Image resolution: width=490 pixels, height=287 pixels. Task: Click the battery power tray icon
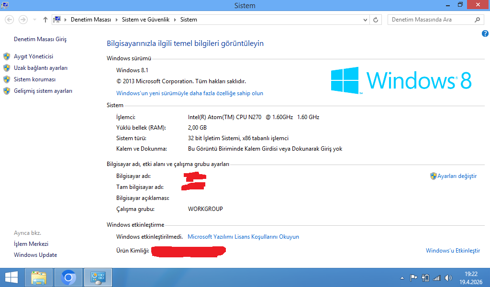coord(425,277)
